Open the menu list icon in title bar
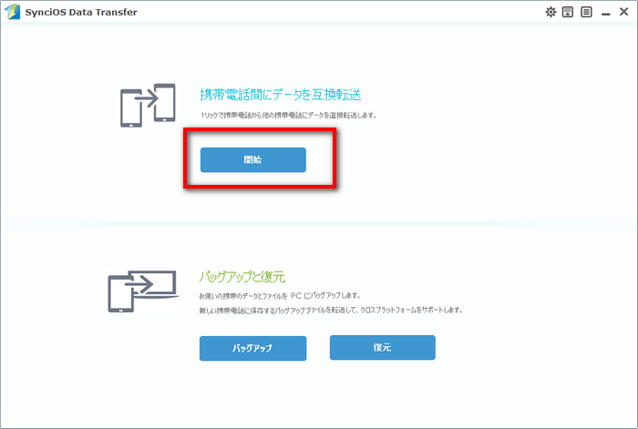 pyautogui.click(x=586, y=12)
